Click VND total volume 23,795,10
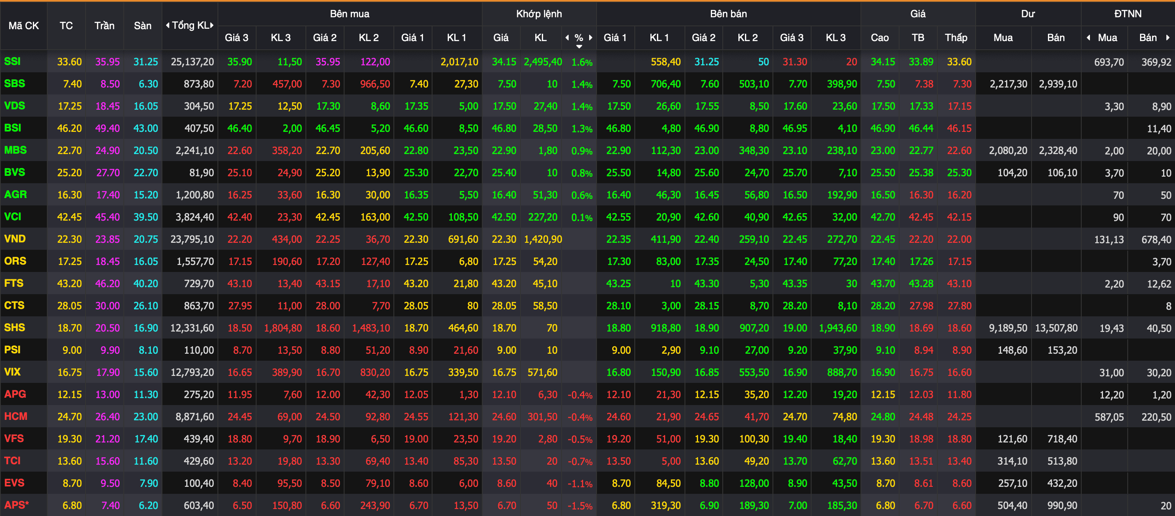 (192, 239)
